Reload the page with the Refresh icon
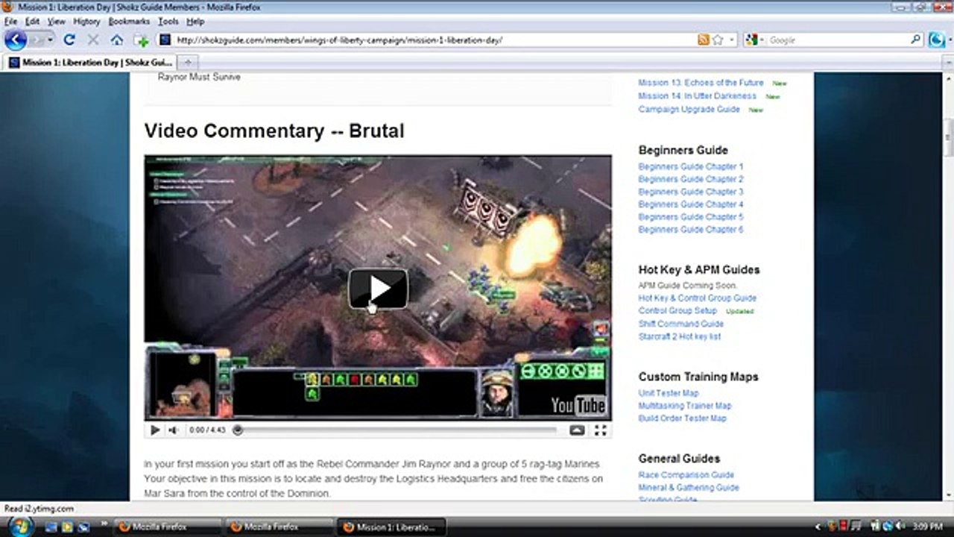The height and width of the screenshot is (537, 954). tap(69, 40)
